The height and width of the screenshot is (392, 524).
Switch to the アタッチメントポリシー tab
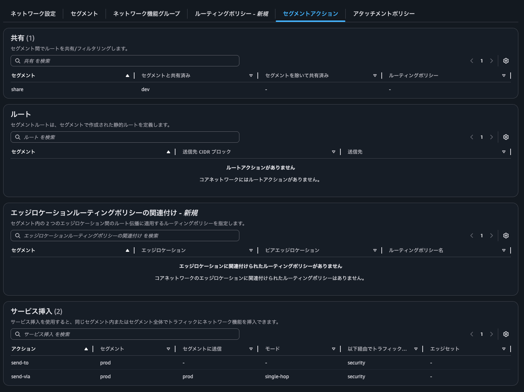[383, 14]
